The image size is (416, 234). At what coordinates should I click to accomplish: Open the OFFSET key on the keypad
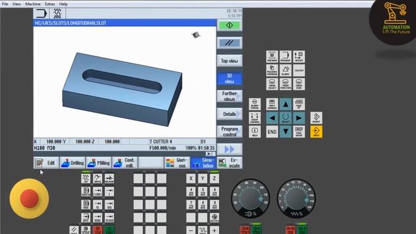point(299,57)
